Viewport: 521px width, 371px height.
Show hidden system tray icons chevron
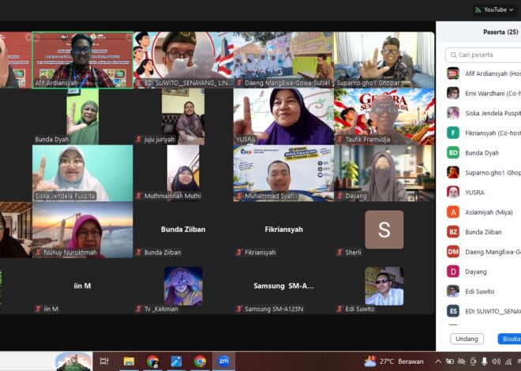pyautogui.click(x=438, y=362)
